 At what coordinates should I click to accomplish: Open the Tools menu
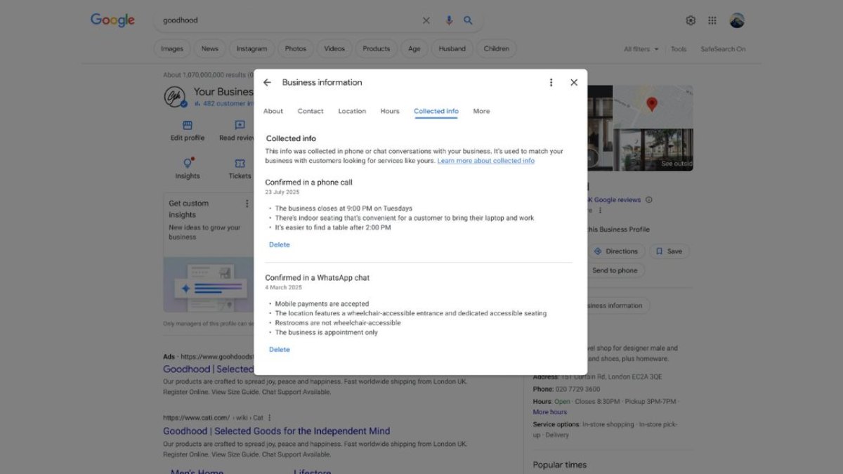pyautogui.click(x=679, y=49)
